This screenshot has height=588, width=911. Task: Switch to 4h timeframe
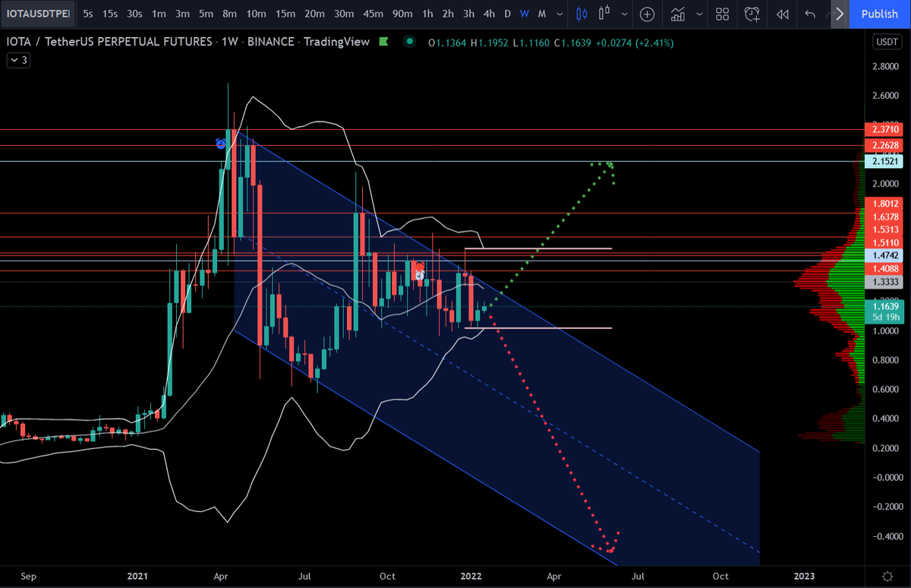pyautogui.click(x=490, y=14)
